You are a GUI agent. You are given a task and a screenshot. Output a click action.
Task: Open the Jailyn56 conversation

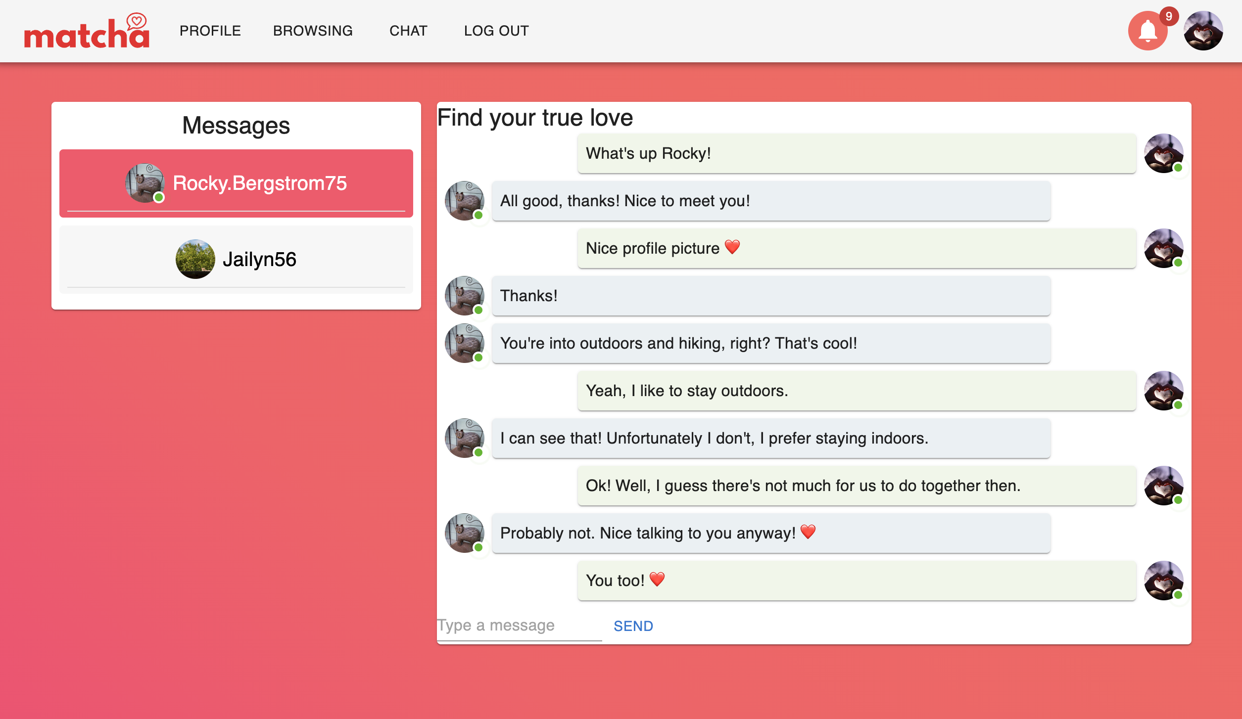(x=259, y=260)
